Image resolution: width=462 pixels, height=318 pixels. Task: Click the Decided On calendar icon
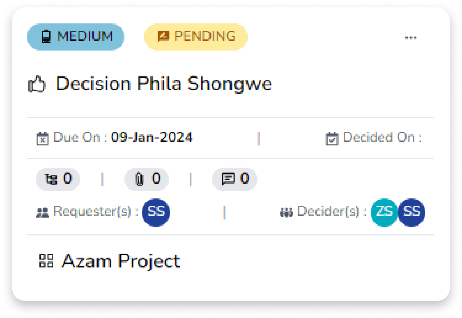332,138
